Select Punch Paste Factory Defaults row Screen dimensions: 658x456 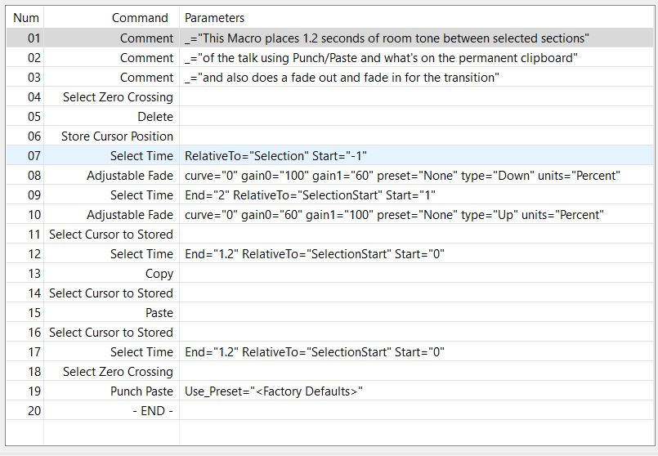(330, 391)
